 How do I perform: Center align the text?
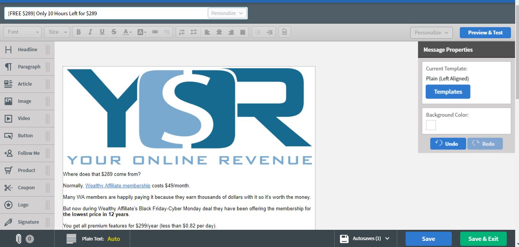click(219, 32)
